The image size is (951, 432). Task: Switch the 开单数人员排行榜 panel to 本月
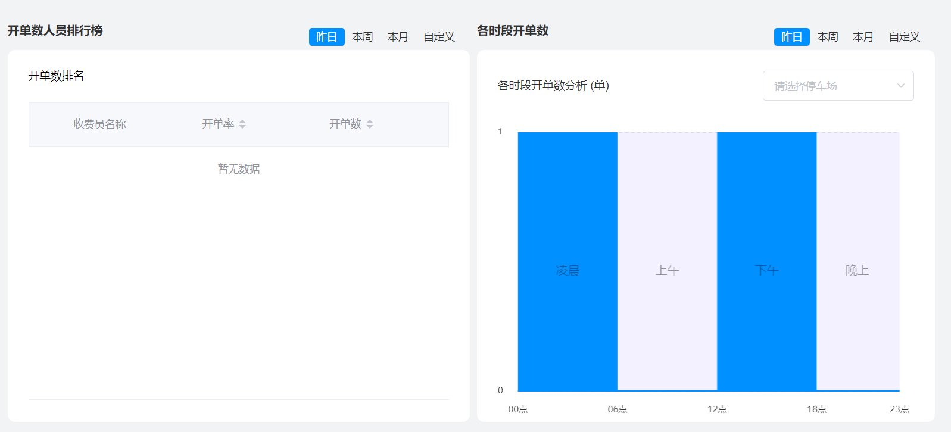point(398,37)
